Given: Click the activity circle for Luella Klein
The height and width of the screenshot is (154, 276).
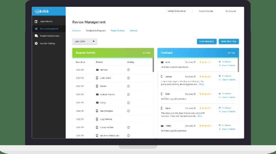Looking at the screenshot, I should tap(128, 78).
